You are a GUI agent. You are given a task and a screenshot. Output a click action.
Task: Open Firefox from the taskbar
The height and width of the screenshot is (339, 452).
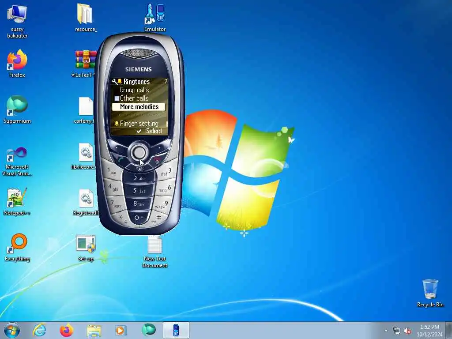click(66, 330)
